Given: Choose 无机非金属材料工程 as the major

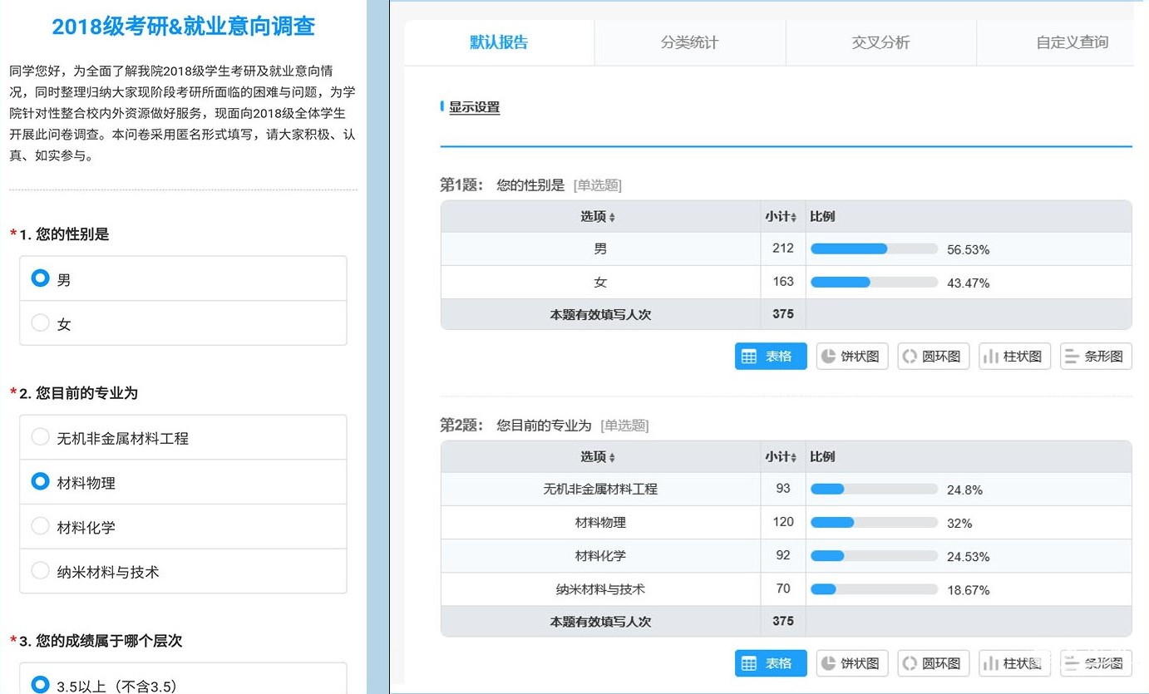Looking at the screenshot, I should pyautogui.click(x=41, y=437).
